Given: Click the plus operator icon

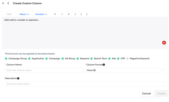Looking at the screenshot, I should [55, 14].
